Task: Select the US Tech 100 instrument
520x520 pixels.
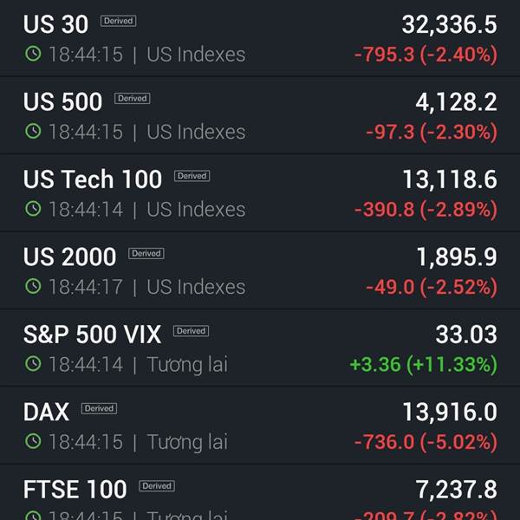Action: pos(260,193)
